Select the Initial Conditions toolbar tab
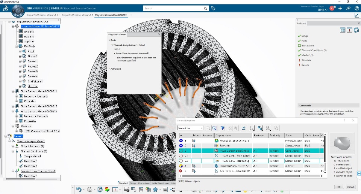 click(160, 183)
